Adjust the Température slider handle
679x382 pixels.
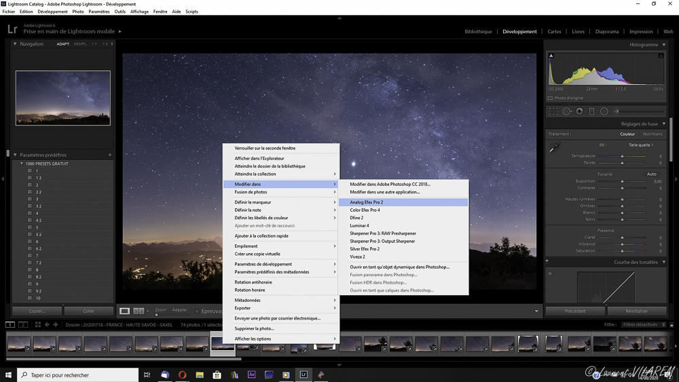(x=622, y=156)
